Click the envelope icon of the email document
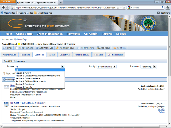Screen dimensions: 171x128 point(6,87)
